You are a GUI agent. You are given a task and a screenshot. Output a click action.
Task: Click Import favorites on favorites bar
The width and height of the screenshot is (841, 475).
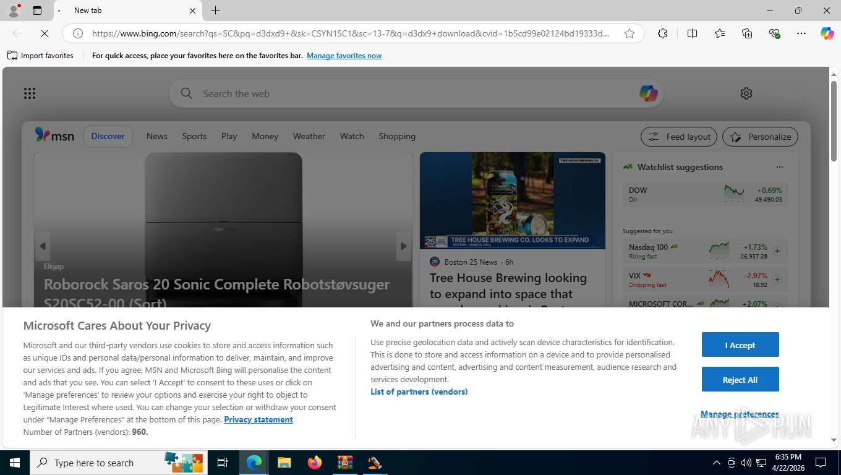(41, 56)
